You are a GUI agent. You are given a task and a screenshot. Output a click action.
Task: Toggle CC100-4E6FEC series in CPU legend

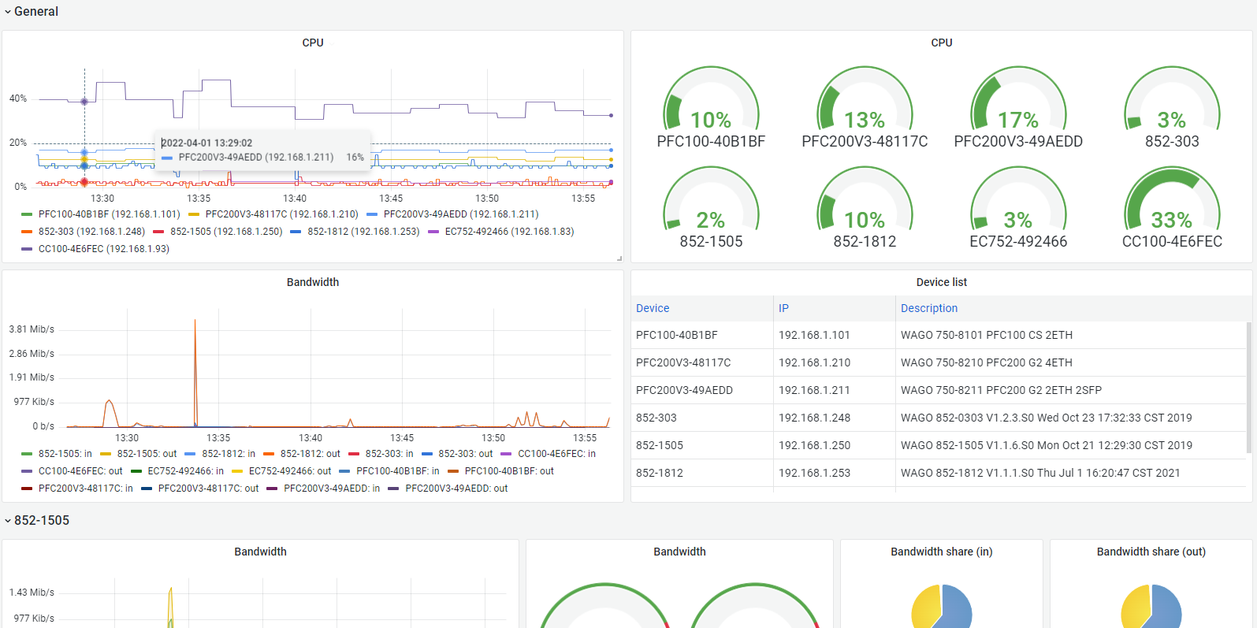pos(95,249)
